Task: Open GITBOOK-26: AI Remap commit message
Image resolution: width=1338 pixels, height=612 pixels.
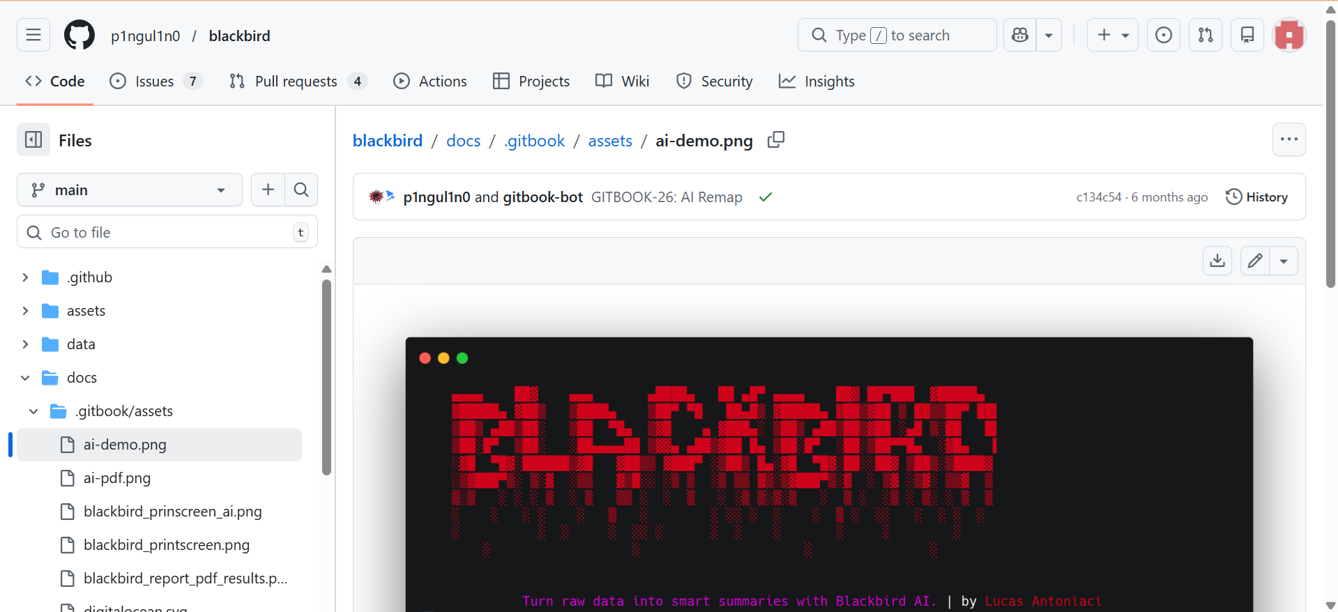Action: pyautogui.click(x=667, y=197)
